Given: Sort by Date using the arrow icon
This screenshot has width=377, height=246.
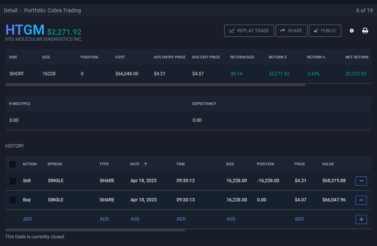Looking at the screenshot, I should [146, 164].
